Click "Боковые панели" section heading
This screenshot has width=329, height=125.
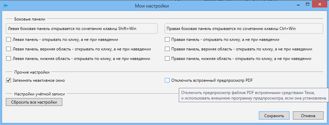(x=30, y=19)
